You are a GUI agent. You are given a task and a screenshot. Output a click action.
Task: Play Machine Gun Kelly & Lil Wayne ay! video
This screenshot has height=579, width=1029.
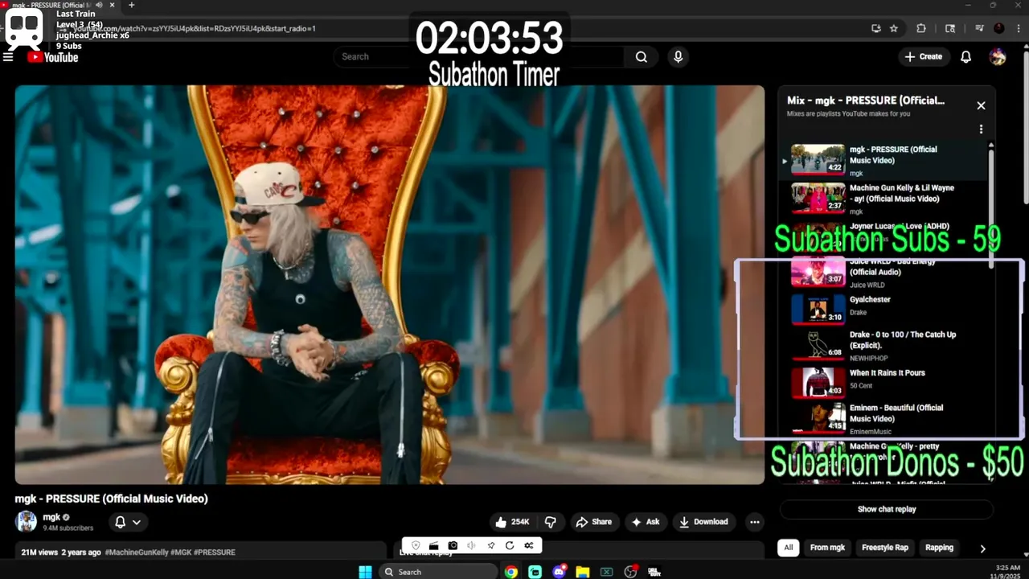884,199
